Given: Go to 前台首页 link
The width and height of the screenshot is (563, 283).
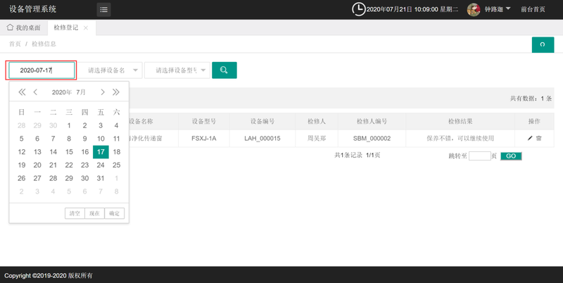Looking at the screenshot, I should [533, 9].
